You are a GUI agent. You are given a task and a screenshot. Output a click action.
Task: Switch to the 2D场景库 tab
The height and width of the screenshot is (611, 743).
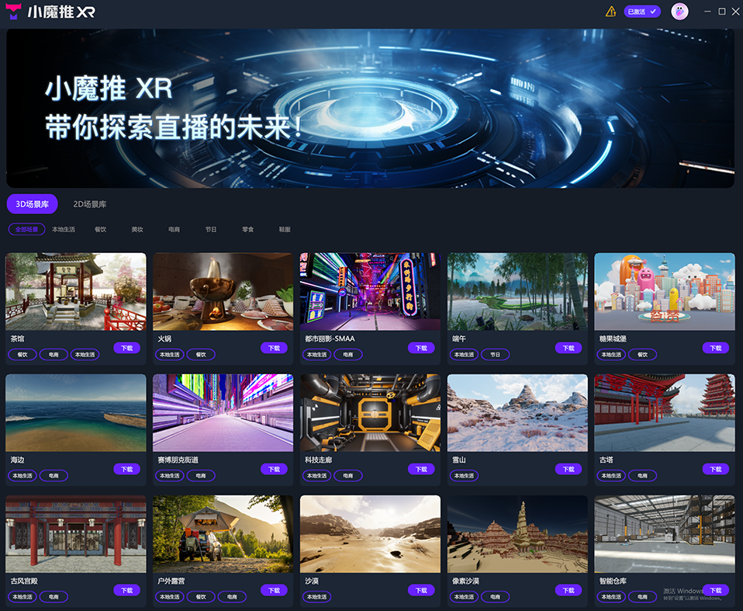pyautogui.click(x=90, y=204)
